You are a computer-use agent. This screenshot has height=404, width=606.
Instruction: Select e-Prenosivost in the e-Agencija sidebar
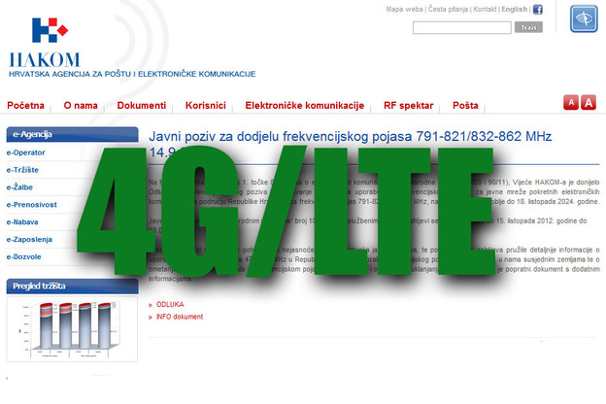point(32,205)
